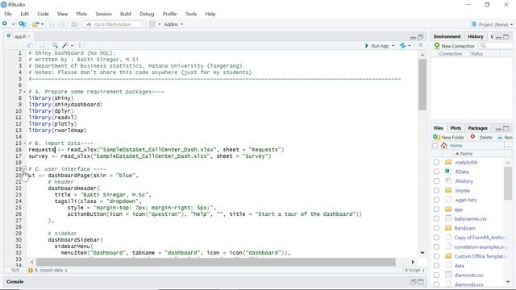The width and height of the screenshot is (516, 290).
Task: Switch to the Plots tab
Action: click(x=456, y=128)
